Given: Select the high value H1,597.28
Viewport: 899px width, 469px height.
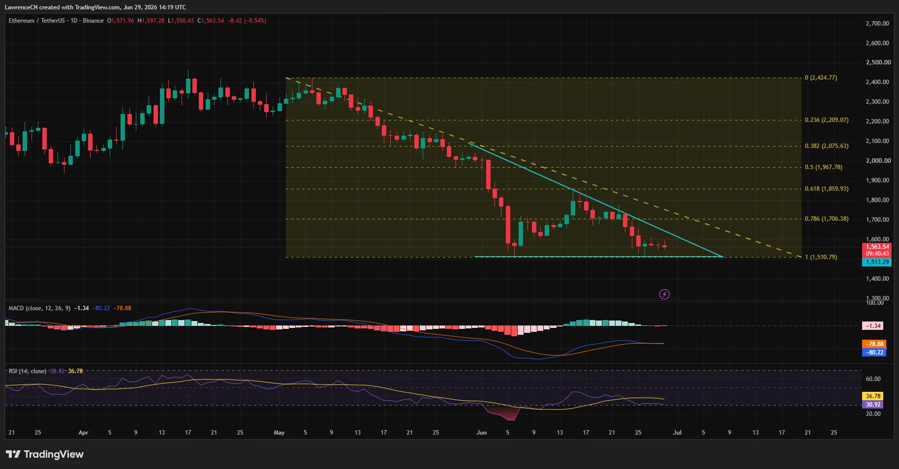Looking at the screenshot, I should pos(151,21).
